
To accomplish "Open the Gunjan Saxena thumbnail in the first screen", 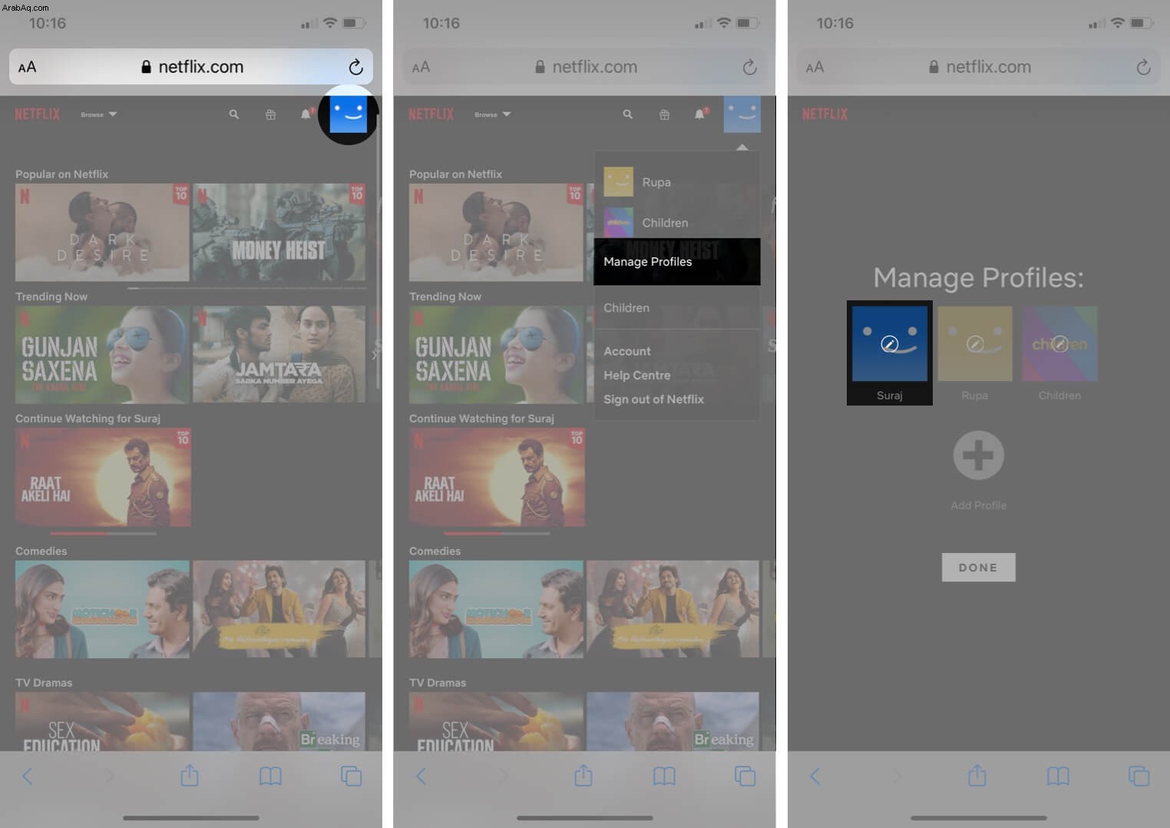I will [102, 355].
